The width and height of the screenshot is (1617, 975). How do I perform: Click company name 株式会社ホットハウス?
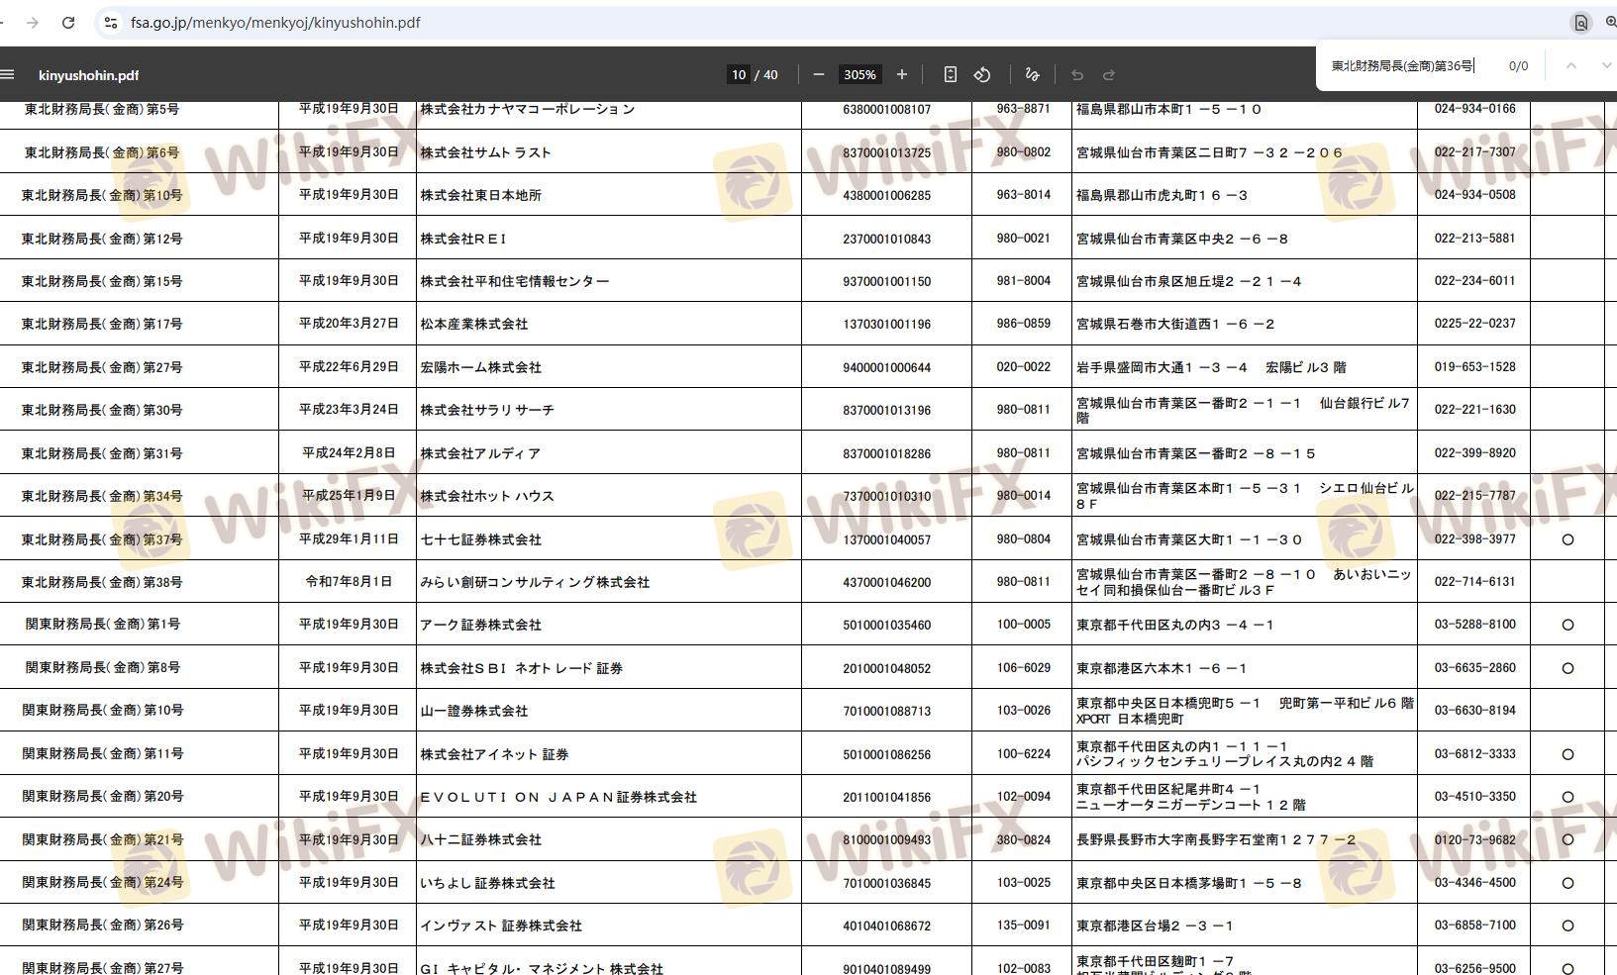[487, 496]
